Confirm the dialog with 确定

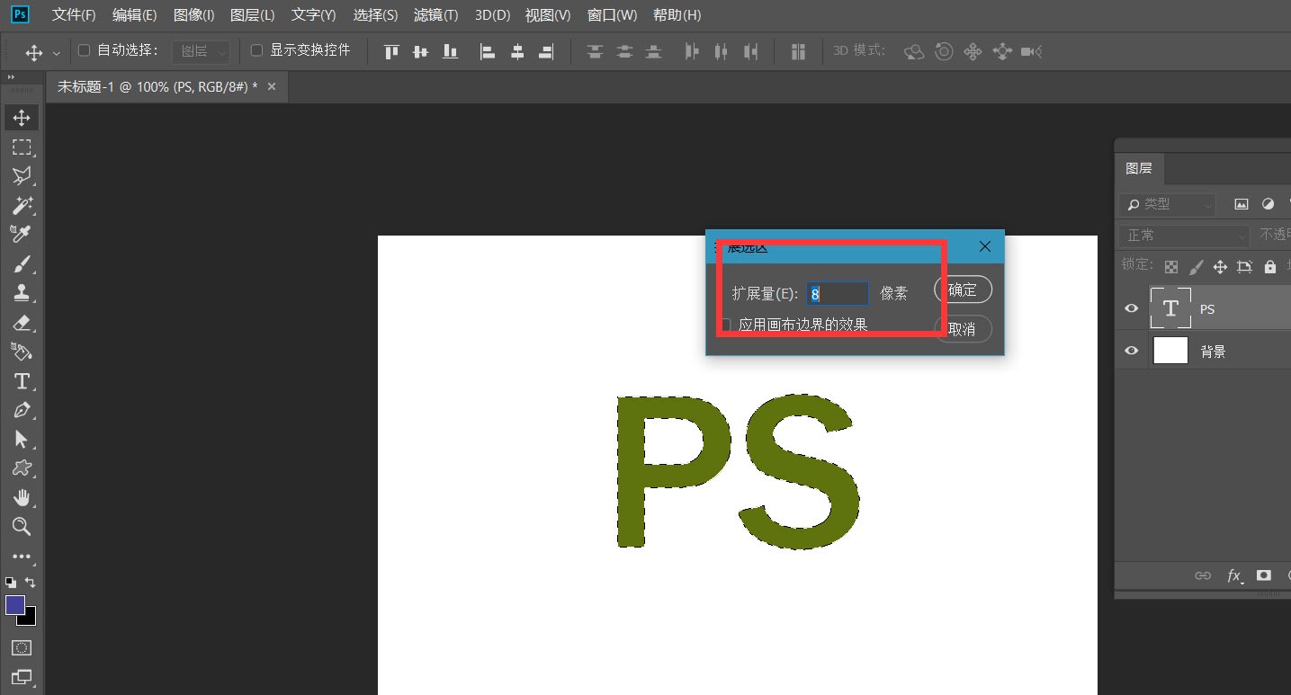click(x=963, y=290)
